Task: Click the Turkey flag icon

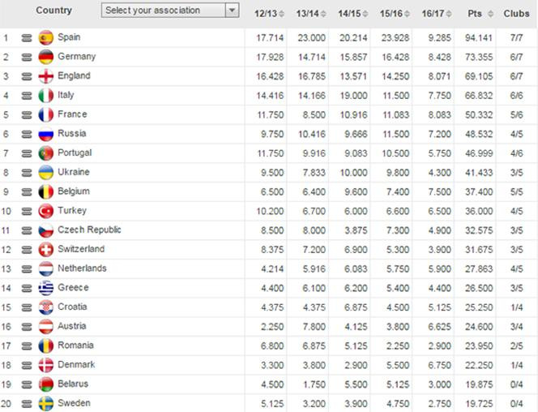Action: [45, 211]
